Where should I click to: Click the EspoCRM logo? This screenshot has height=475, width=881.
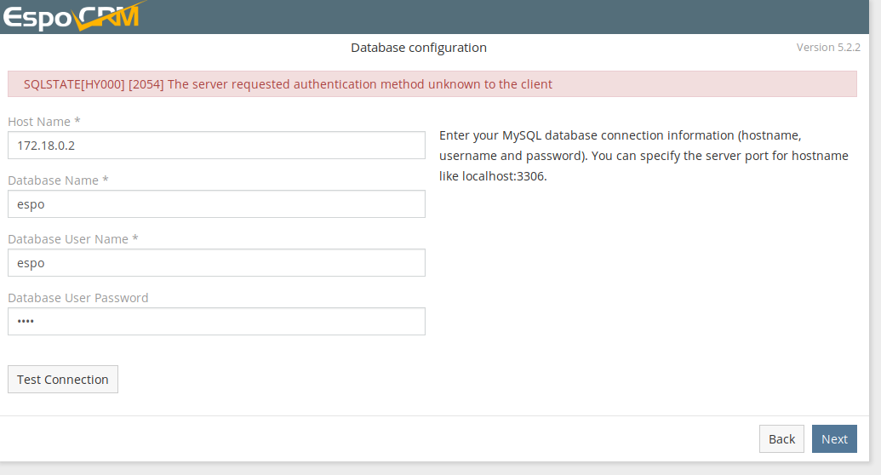(71, 16)
